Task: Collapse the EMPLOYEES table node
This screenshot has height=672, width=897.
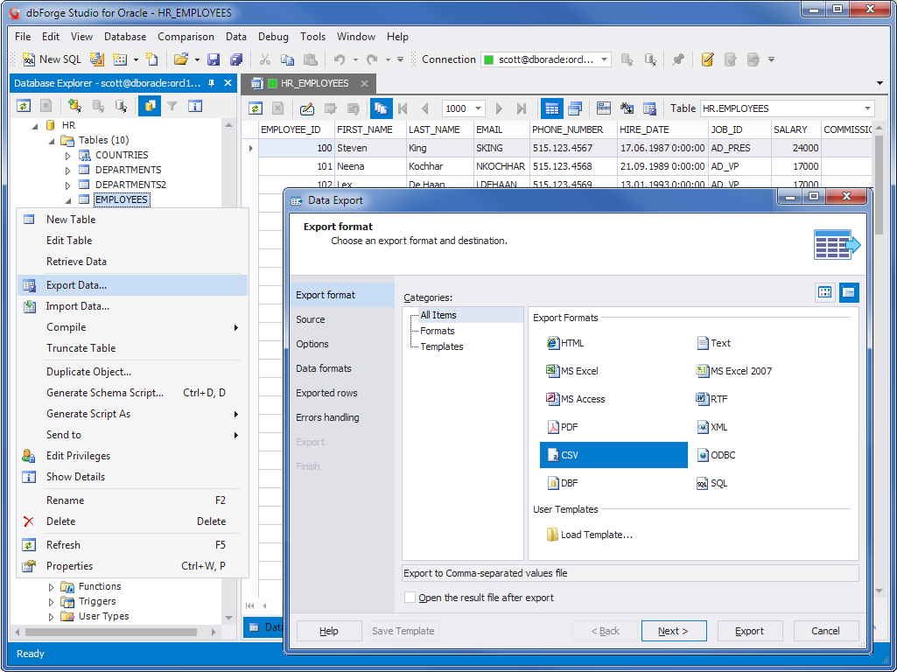Action: point(68,200)
